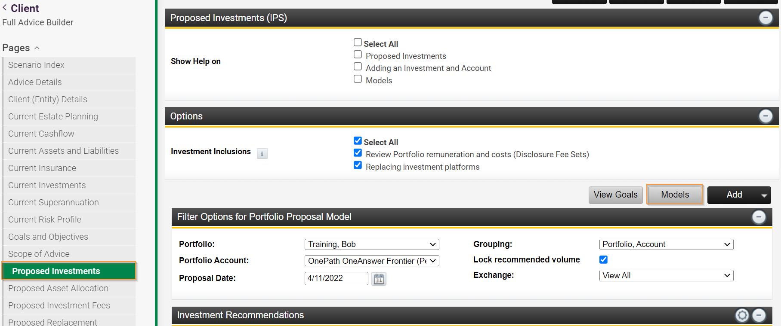Collapse the Options panel
Screen dimensions: 781x326
[766, 116]
